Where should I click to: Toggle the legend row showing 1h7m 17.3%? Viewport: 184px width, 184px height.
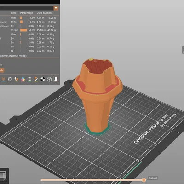point(29,22)
